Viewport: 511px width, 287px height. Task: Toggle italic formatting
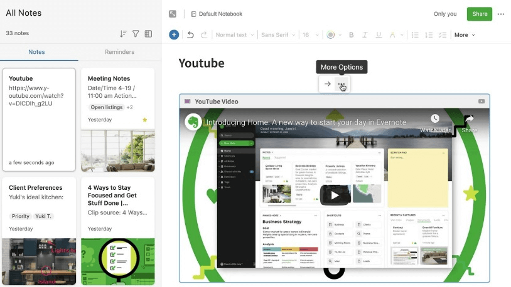click(365, 35)
